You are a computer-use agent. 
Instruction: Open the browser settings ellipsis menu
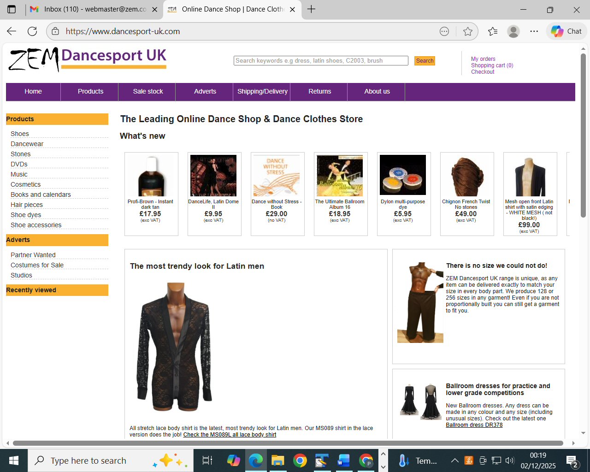pos(534,31)
